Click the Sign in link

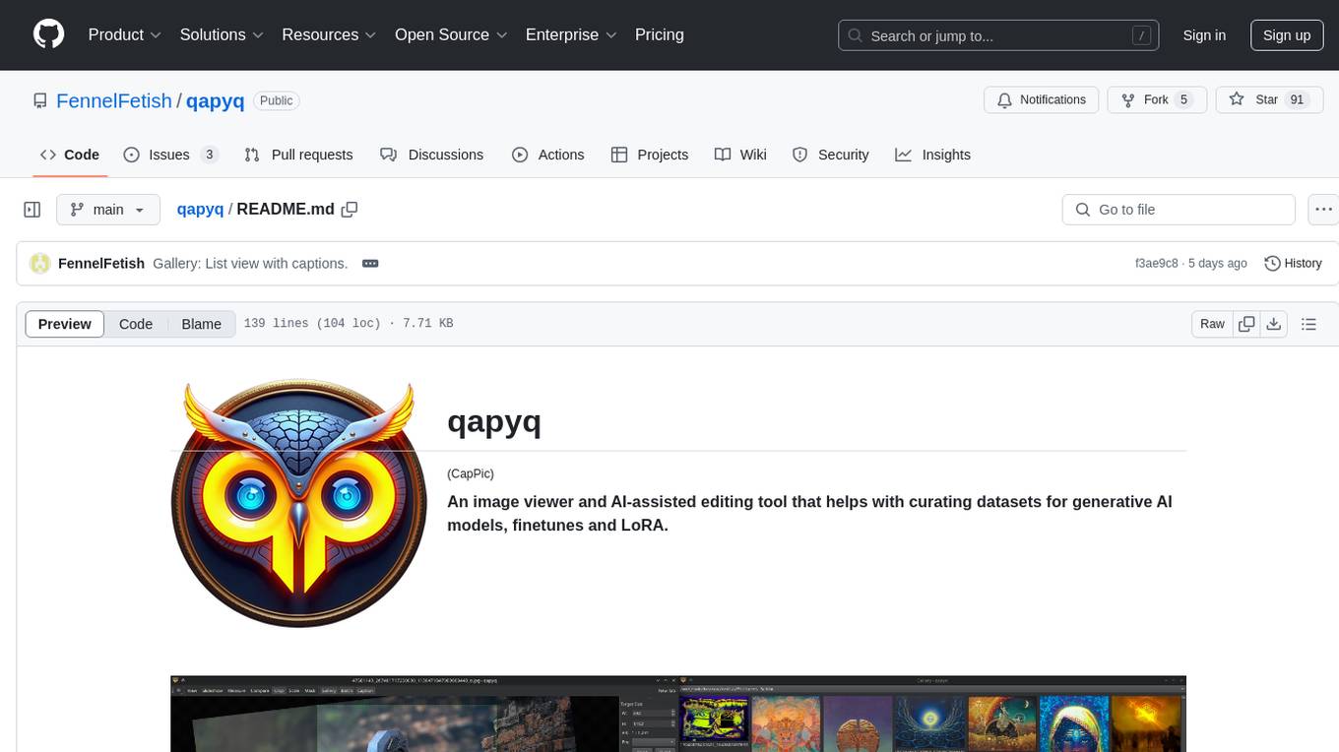coord(1204,35)
